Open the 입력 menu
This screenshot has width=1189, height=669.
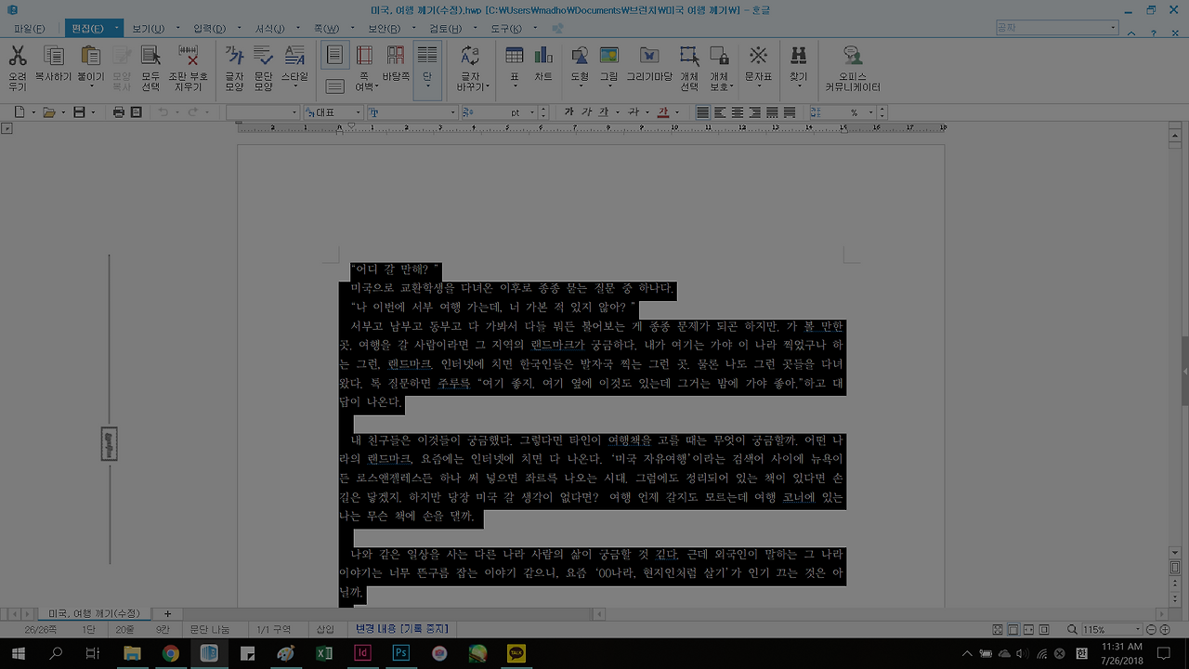click(209, 29)
